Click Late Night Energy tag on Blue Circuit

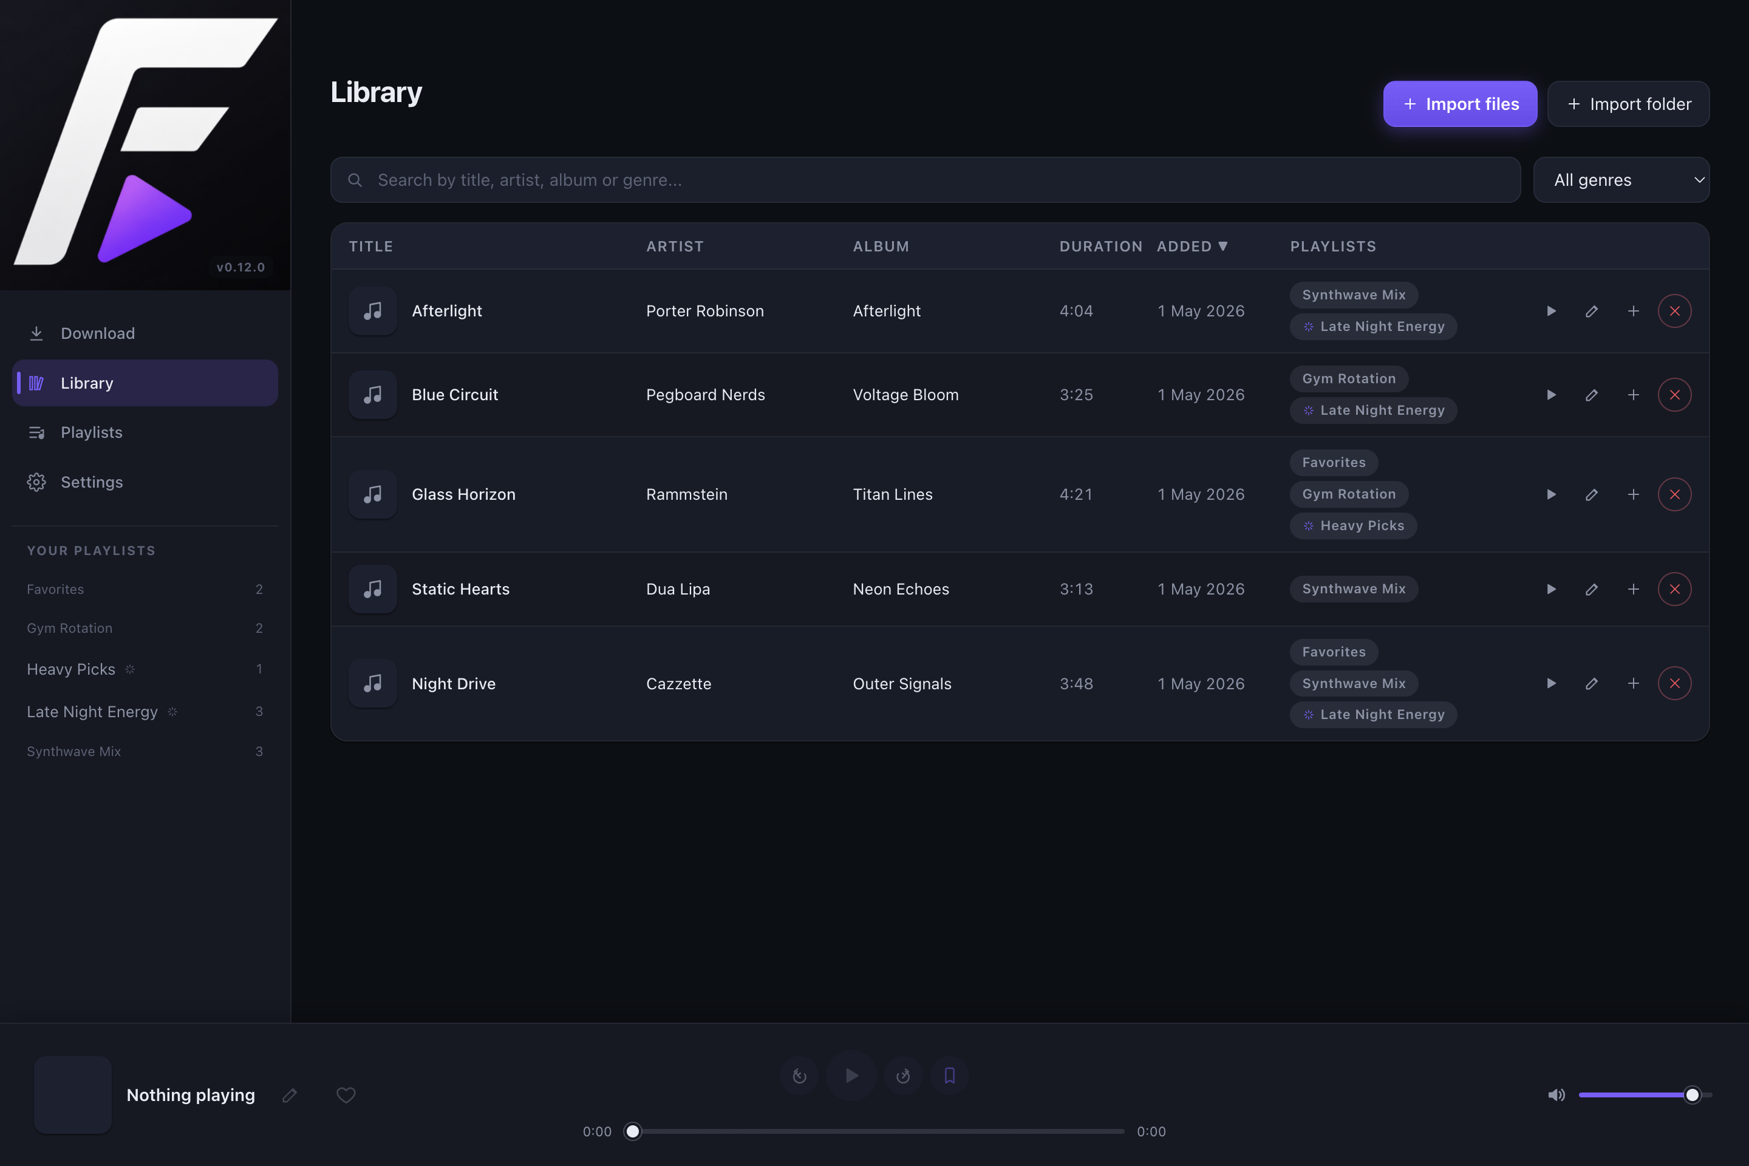coord(1372,411)
